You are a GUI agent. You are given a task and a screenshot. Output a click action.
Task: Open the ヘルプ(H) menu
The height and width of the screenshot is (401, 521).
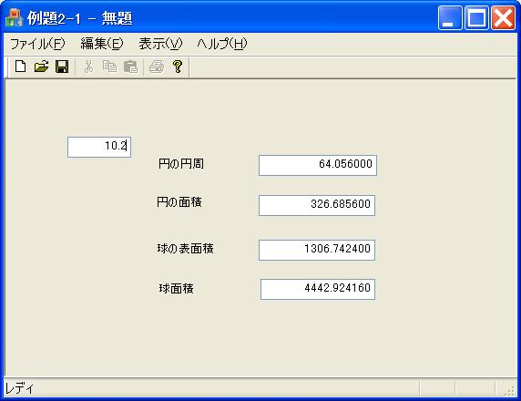(x=222, y=44)
